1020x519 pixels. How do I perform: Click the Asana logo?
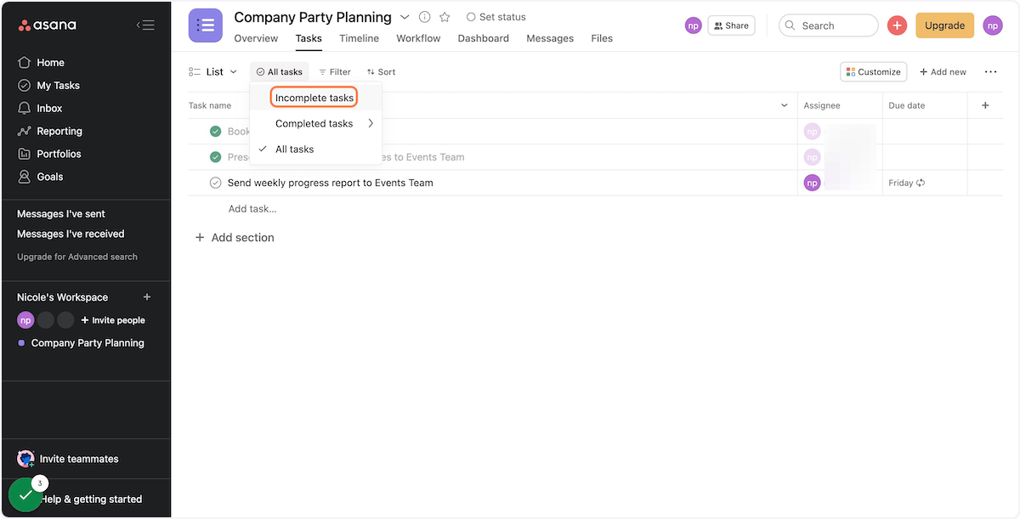[48, 25]
